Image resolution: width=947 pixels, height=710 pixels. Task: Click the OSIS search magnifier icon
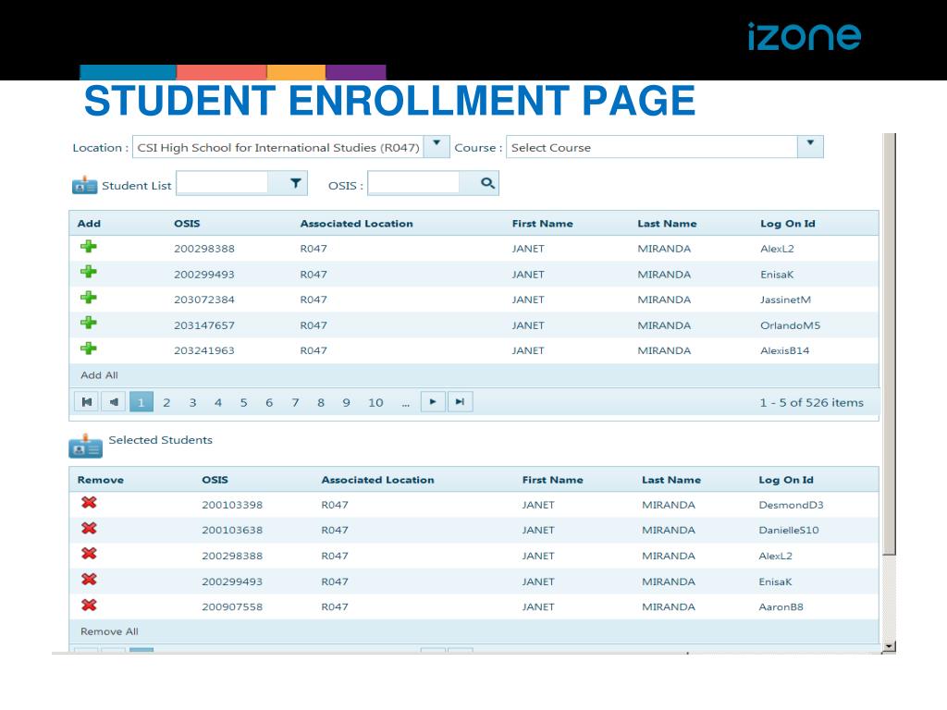(x=487, y=183)
